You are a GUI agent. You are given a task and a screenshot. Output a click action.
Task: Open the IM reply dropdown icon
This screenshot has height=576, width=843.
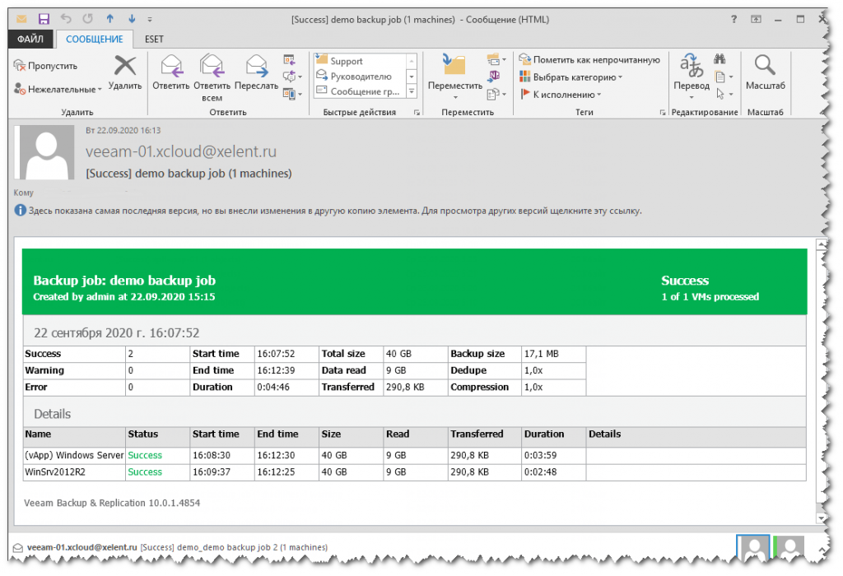(x=292, y=77)
